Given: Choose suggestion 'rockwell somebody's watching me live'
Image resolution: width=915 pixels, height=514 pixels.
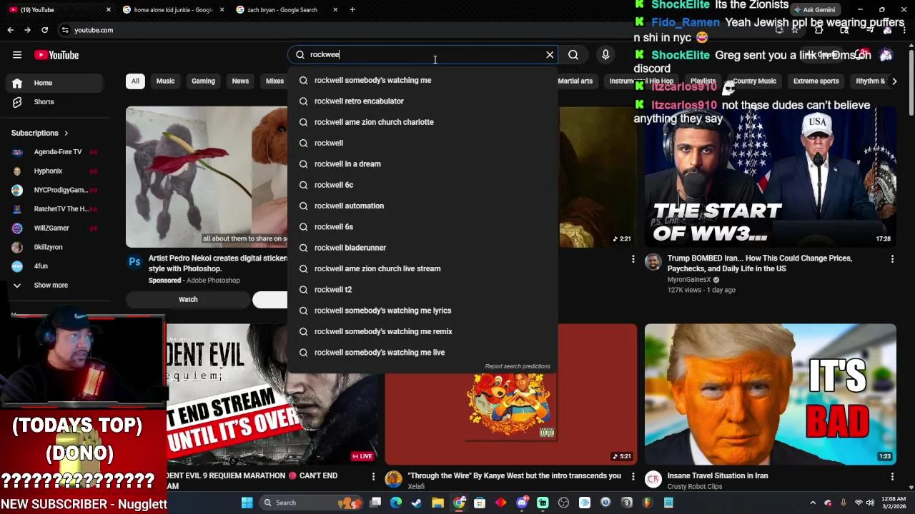Looking at the screenshot, I should click(x=422, y=353).
